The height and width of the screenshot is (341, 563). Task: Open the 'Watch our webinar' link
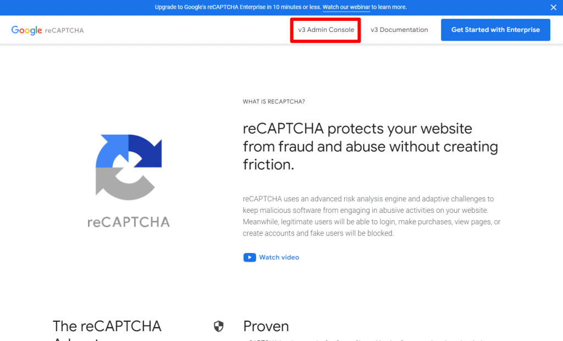[x=346, y=7]
